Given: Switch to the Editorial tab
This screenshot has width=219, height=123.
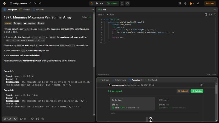Looking at the screenshot, I should 25,10.
